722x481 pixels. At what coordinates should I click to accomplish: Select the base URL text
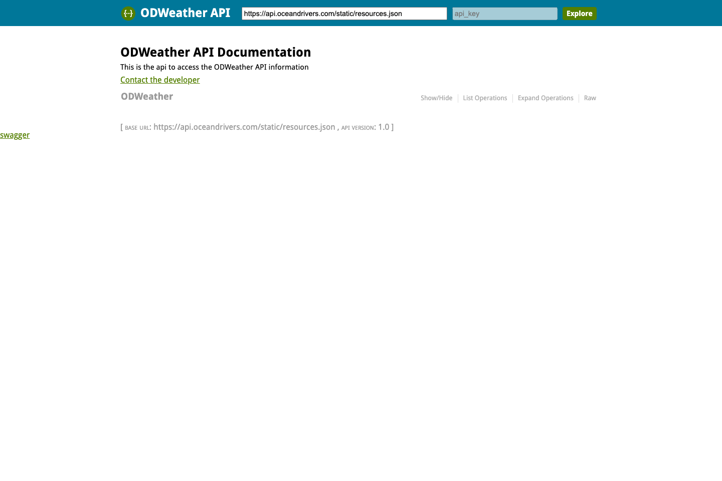(x=244, y=127)
